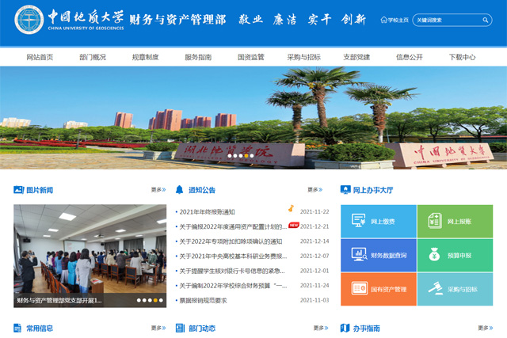The image size is (507, 338).
Task: Select 国资监管 in the navigation bar
Action: coord(250,57)
